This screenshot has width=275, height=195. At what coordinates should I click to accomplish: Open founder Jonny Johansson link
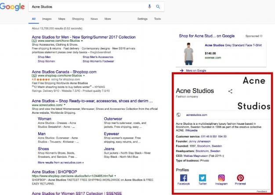pos(199,141)
